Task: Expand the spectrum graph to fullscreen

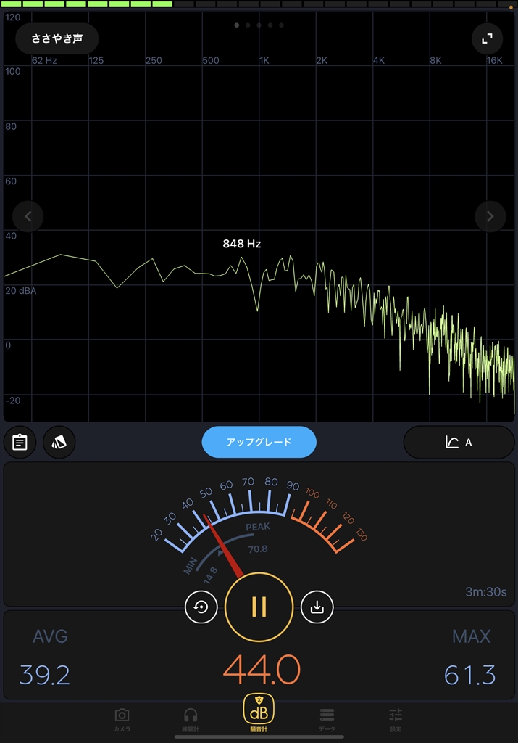Action: [487, 38]
